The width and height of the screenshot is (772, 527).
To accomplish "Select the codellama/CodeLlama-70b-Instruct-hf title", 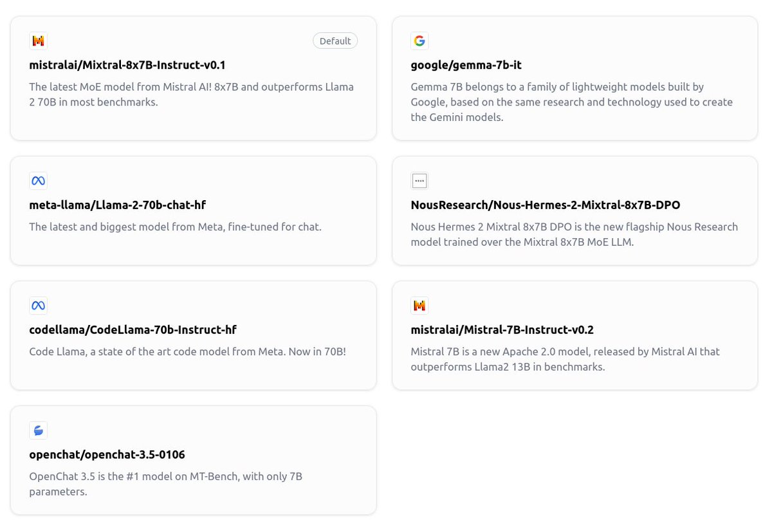I will (133, 329).
